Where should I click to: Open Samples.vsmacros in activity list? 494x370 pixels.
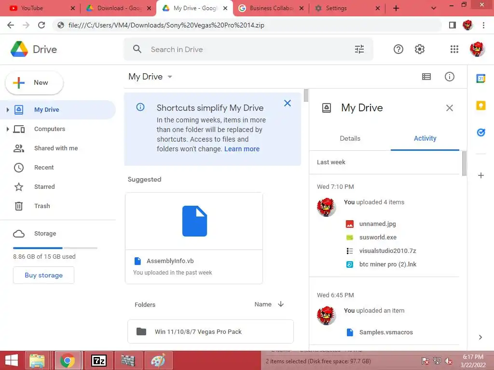pos(386,332)
